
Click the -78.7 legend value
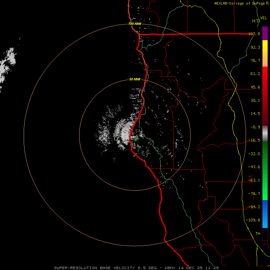(254, 194)
